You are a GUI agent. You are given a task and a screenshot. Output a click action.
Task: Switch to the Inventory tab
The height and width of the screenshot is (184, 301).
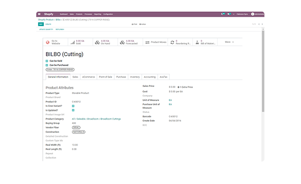coord(135,77)
